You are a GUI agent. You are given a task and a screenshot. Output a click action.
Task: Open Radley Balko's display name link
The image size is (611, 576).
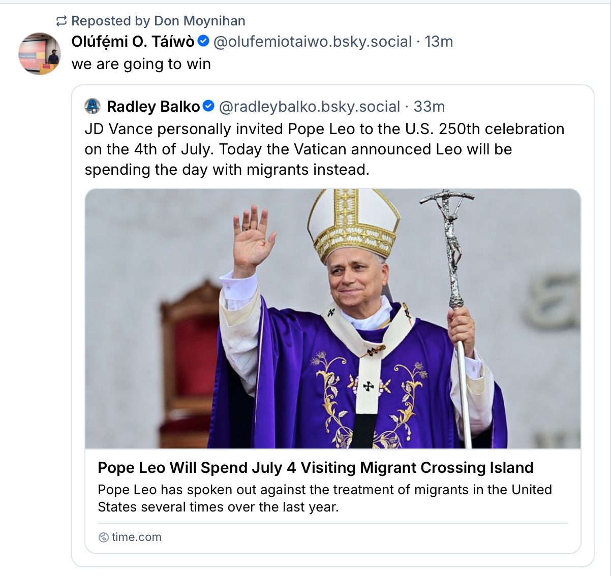tap(153, 107)
